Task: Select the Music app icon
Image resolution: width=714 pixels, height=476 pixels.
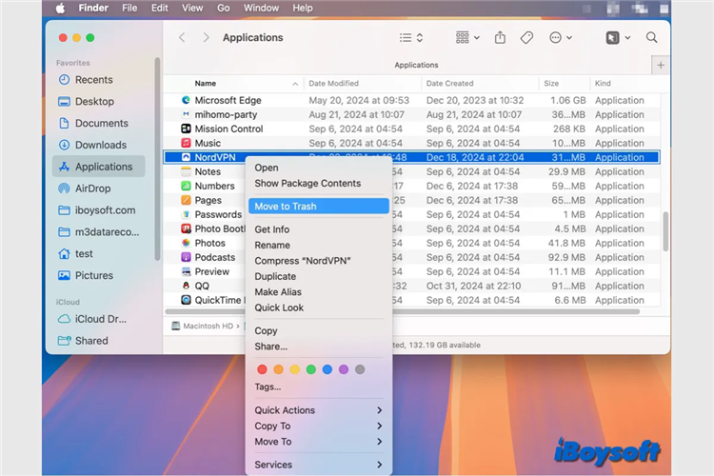Action: [x=186, y=143]
